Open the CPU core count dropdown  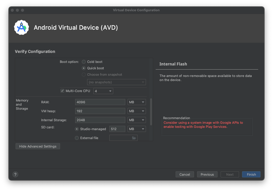(103, 91)
